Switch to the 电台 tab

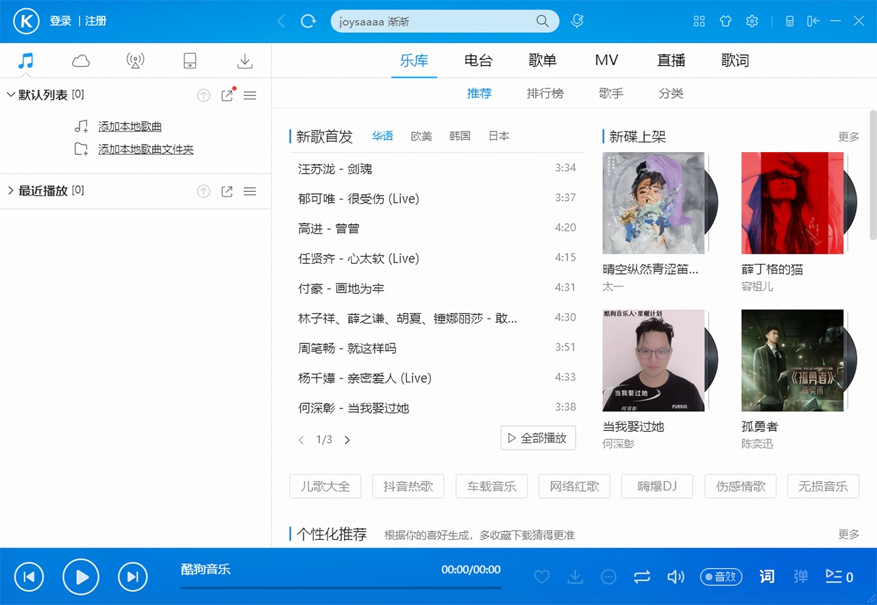(478, 60)
